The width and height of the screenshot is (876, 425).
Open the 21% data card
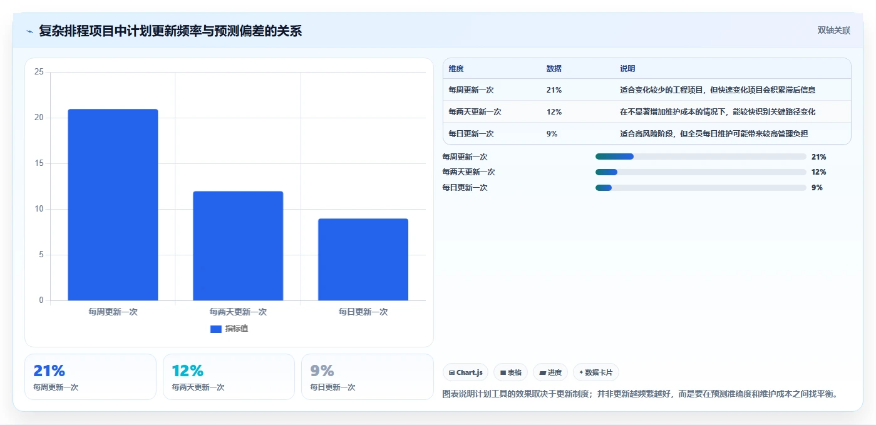[x=90, y=377]
